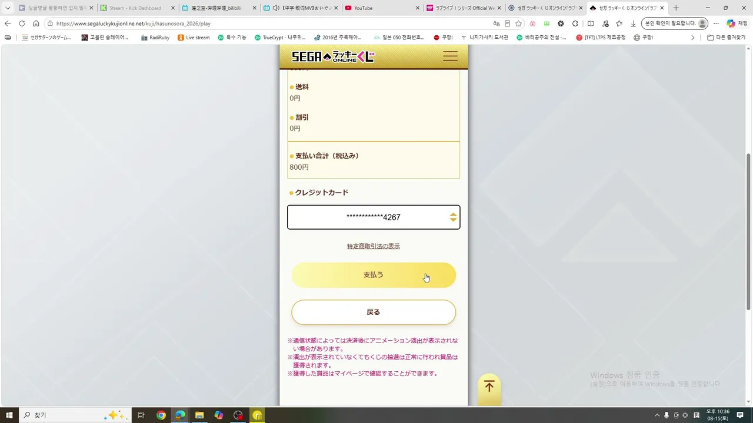Show hidden system tray icons
The width and height of the screenshot is (753, 423).
(657, 415)
